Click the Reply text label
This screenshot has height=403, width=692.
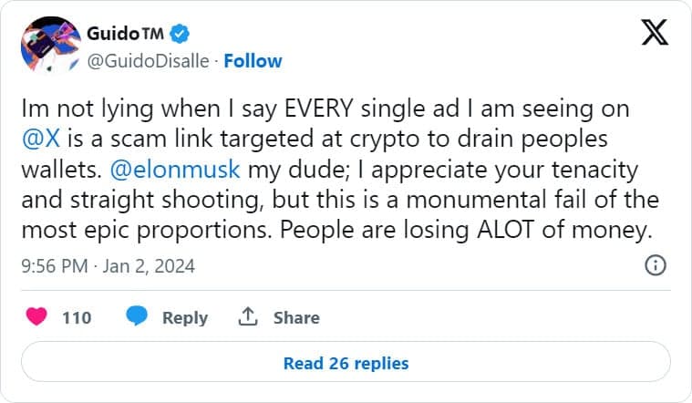(184, 317)
